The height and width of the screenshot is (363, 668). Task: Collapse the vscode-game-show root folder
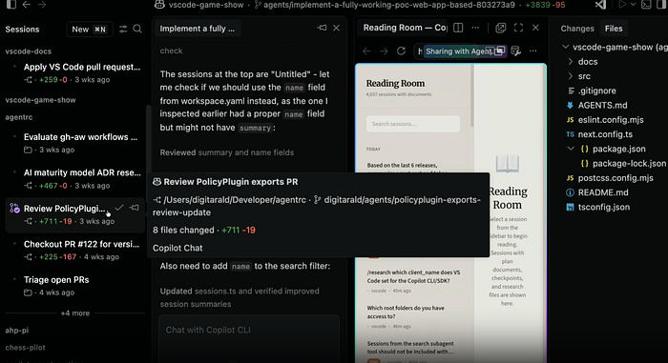pos(566,47)
